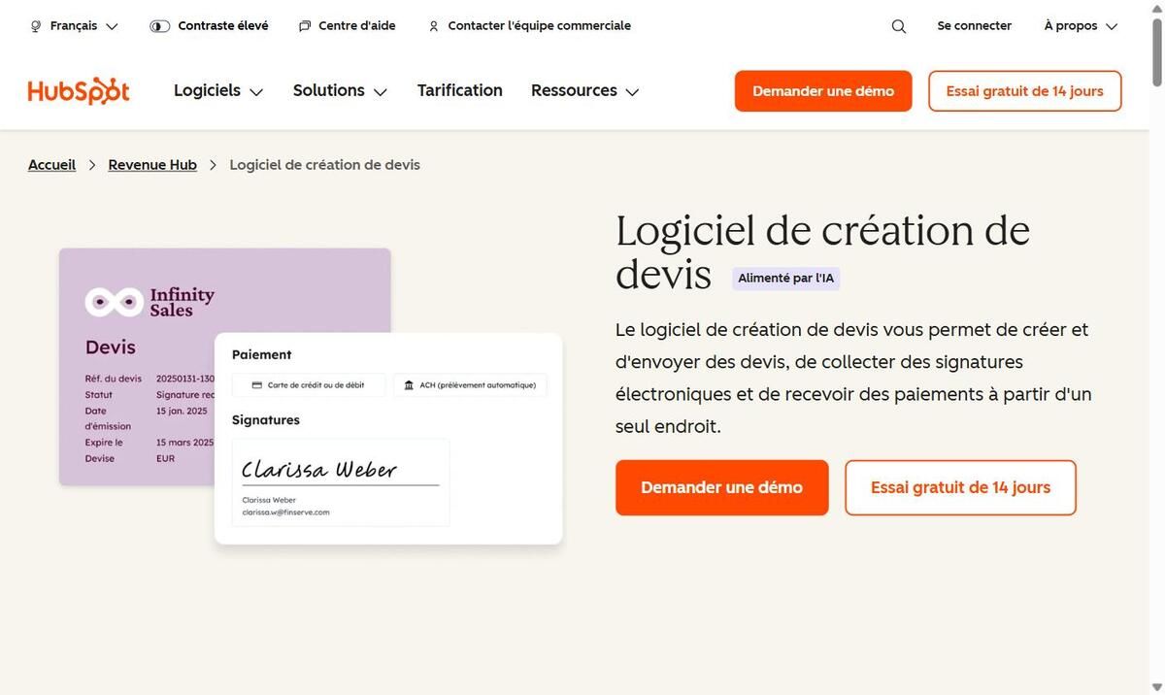Expand the Solutions menu
1165x695 pixels.
coord(340,91)
